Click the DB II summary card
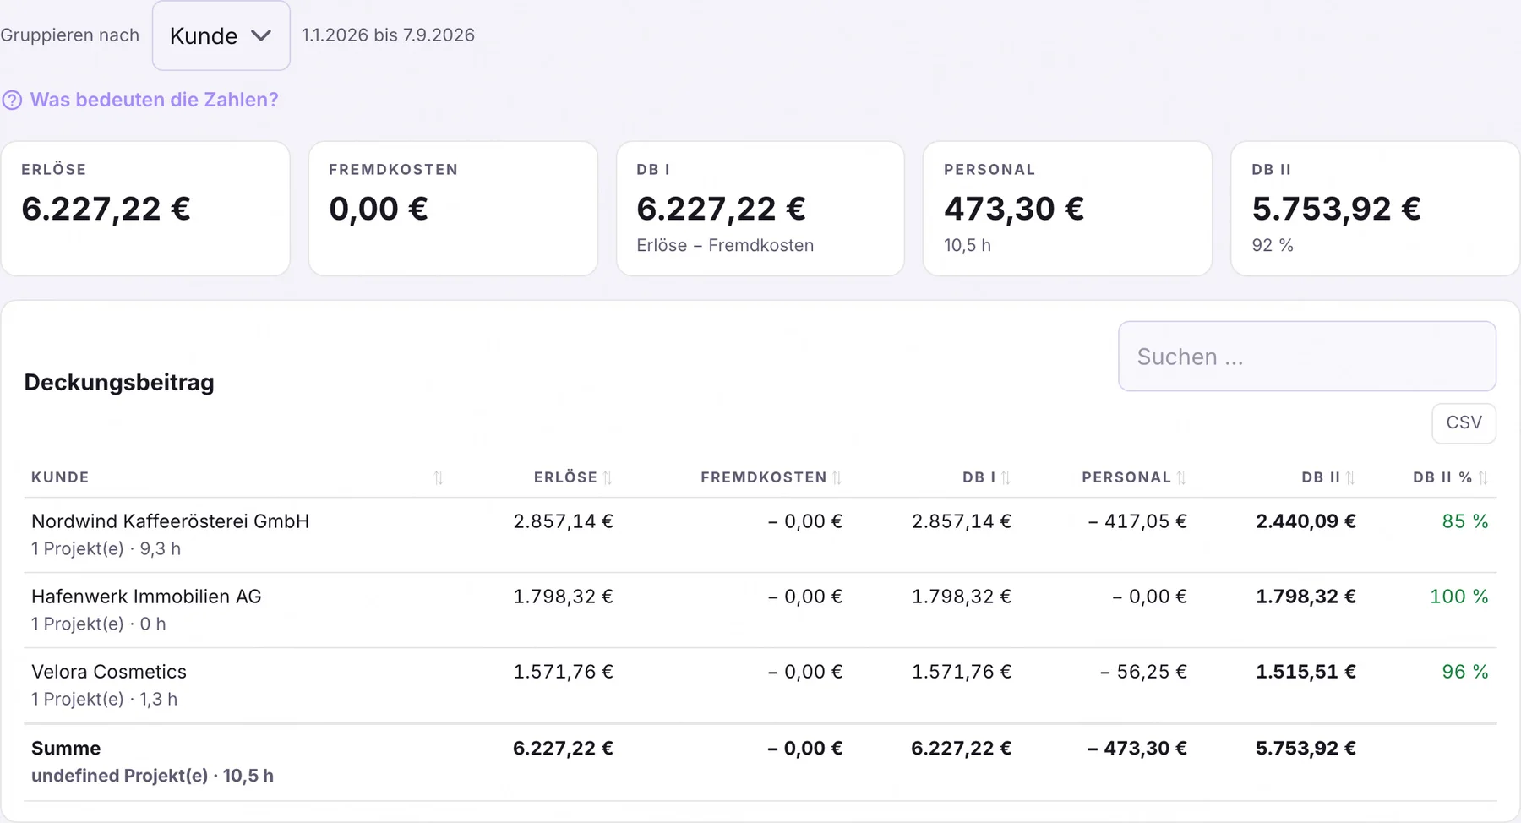 1376,209
